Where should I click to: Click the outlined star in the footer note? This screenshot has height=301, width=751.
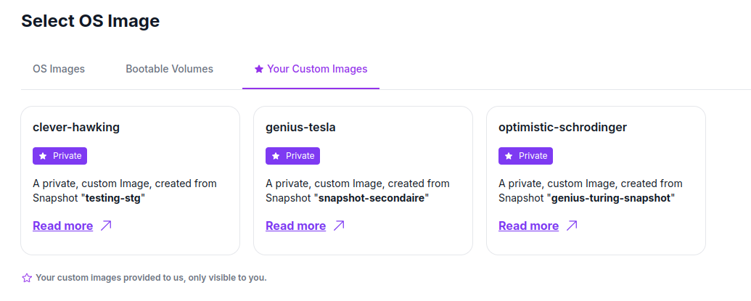27,278
